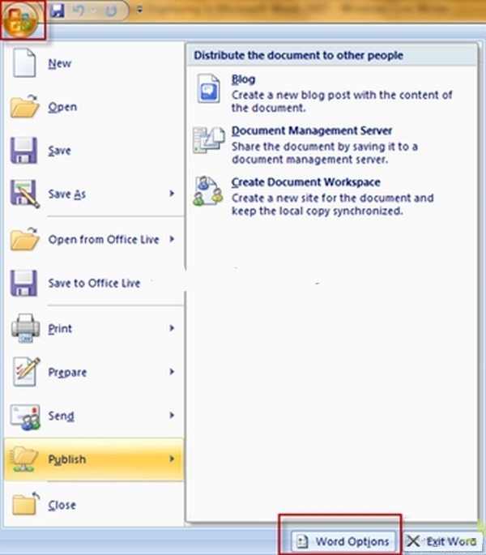Screen dimensions: 486x555
Task: Open the Customize Quick Access Toolbar dropdown
Action: [x=139, y=11]
